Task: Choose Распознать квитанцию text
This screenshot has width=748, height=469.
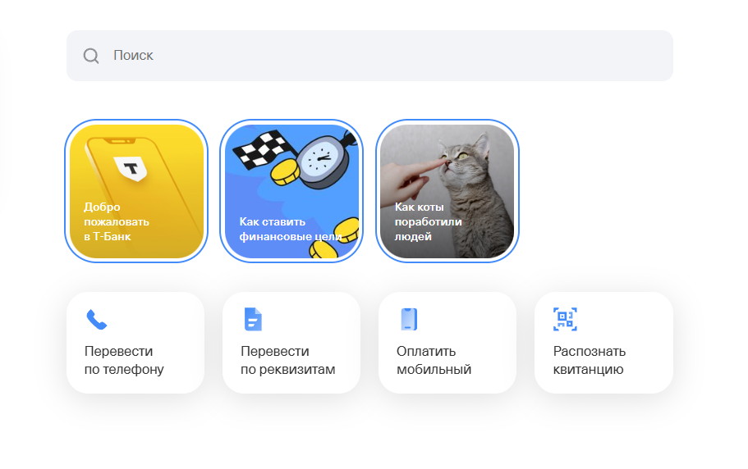Action: coord(590,360)
